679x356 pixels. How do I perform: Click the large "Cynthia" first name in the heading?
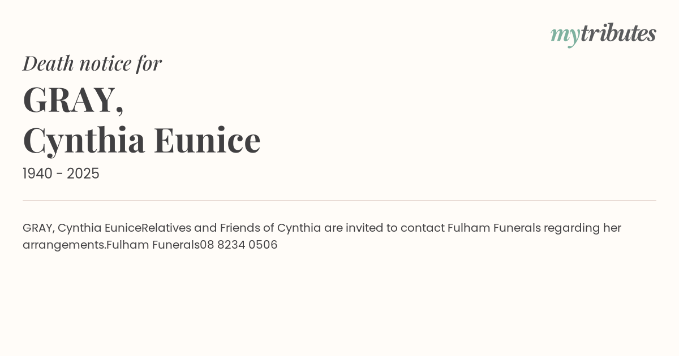pyautogui.click(x=84, y=140)
